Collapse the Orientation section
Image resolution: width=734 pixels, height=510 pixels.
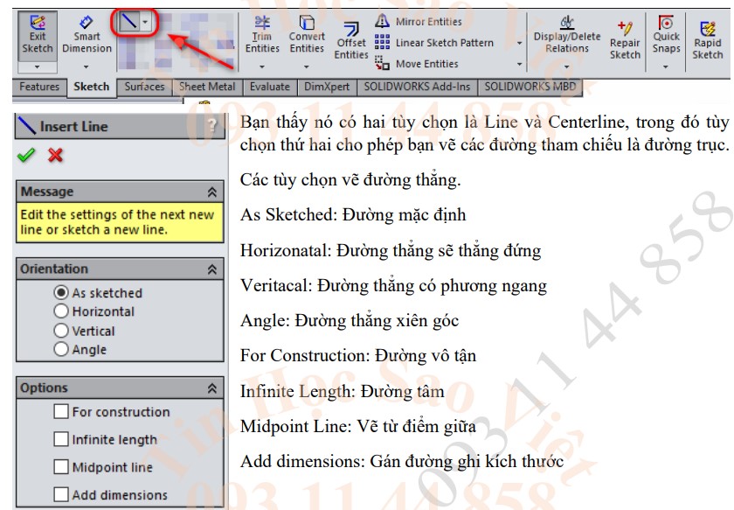pyautogui.click(x=213, y=268)
